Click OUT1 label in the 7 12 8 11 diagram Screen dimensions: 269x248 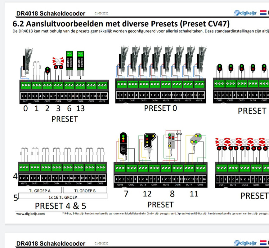tap(120, 185)
